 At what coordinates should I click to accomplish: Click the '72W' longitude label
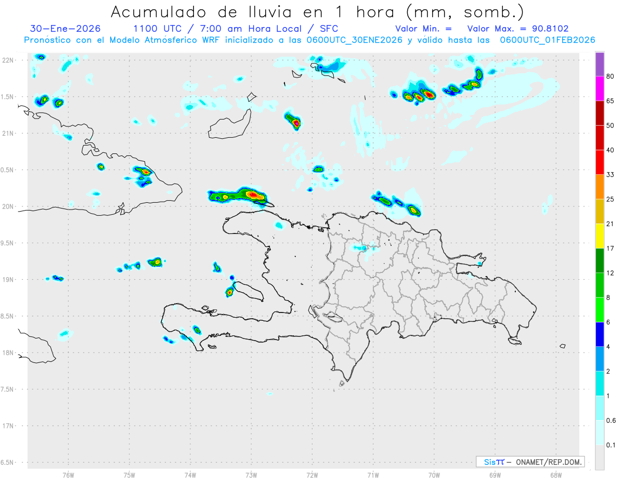[x=312, y=475]
